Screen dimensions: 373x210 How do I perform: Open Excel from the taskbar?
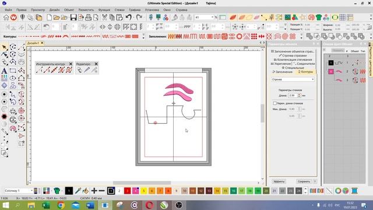46,205
